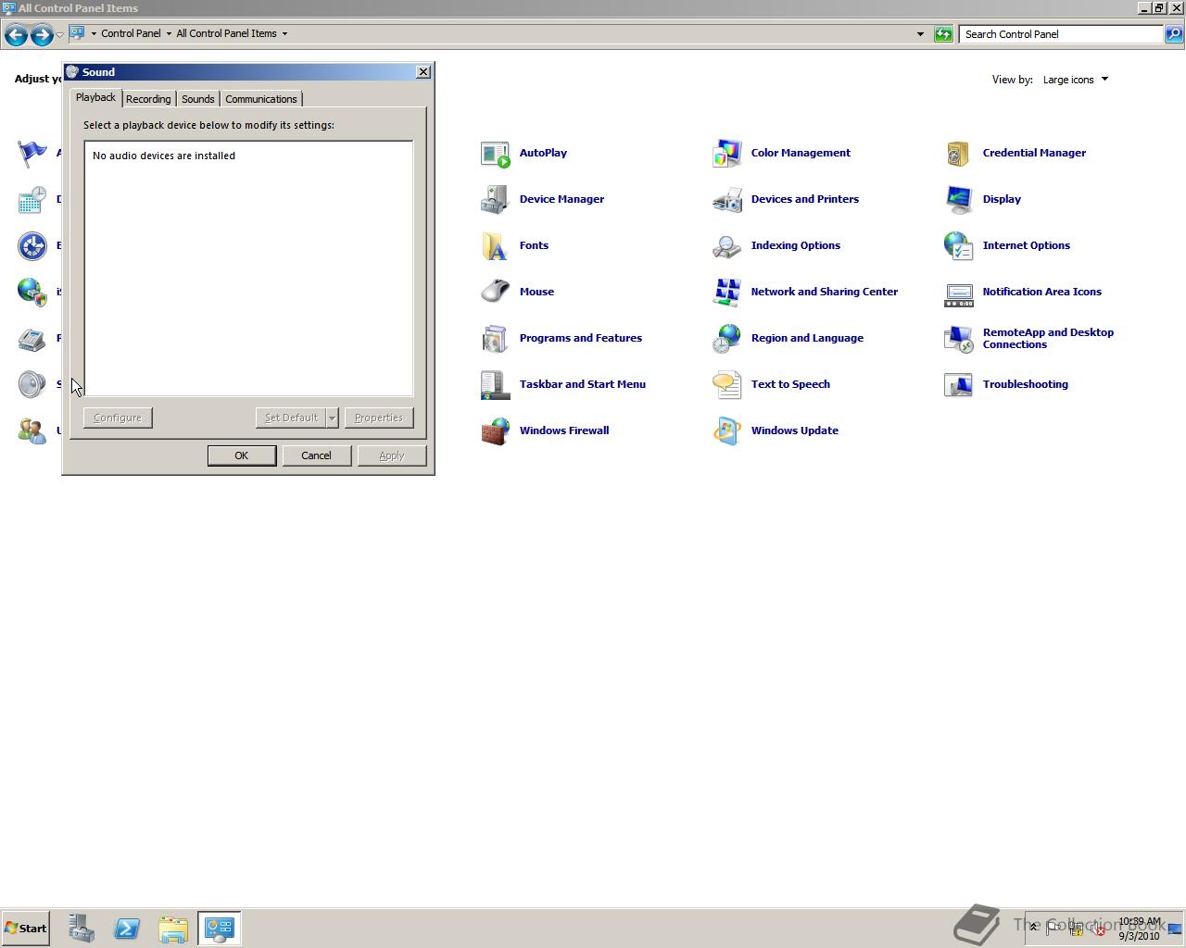Switch to the Communications tab
Viewport: 1186px width, 948px height.
pyautogui.click(x=261, y=99)
